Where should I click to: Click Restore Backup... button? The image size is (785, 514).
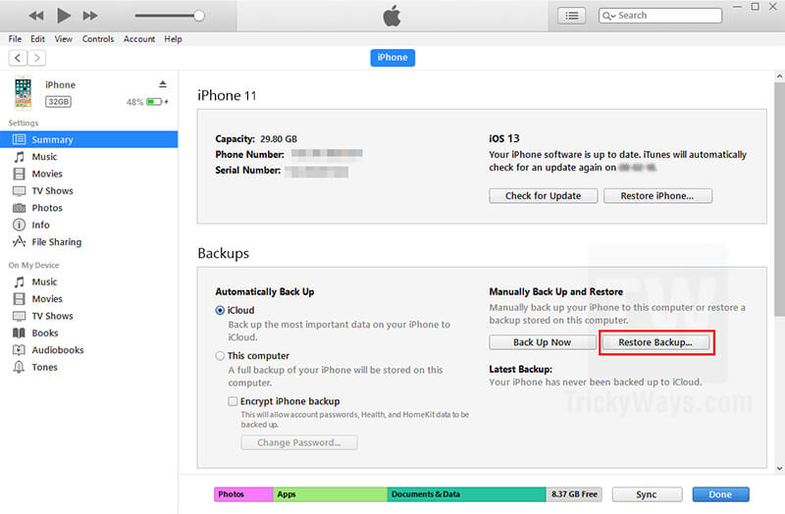(655, 342)
